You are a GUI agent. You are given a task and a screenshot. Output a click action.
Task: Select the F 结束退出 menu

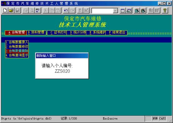coord(116,33)
